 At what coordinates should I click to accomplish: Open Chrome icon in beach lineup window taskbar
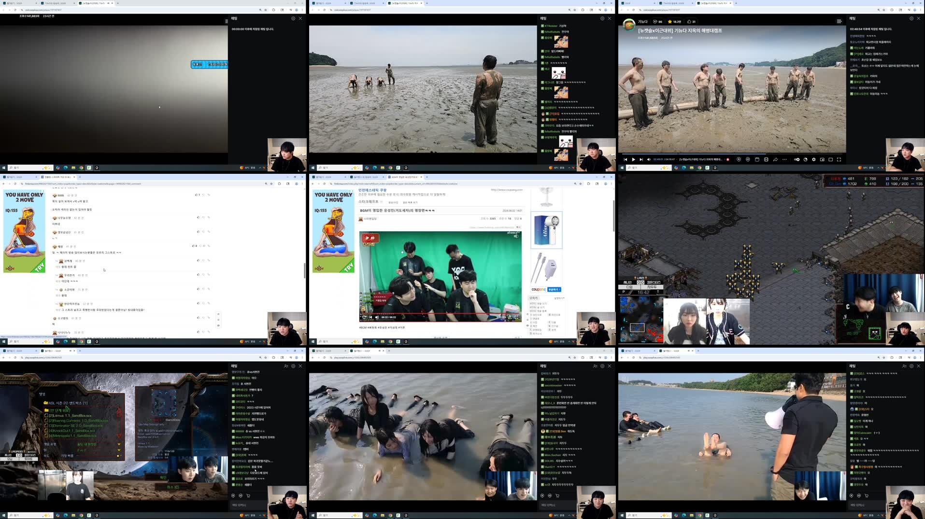(x=699, y=168)
